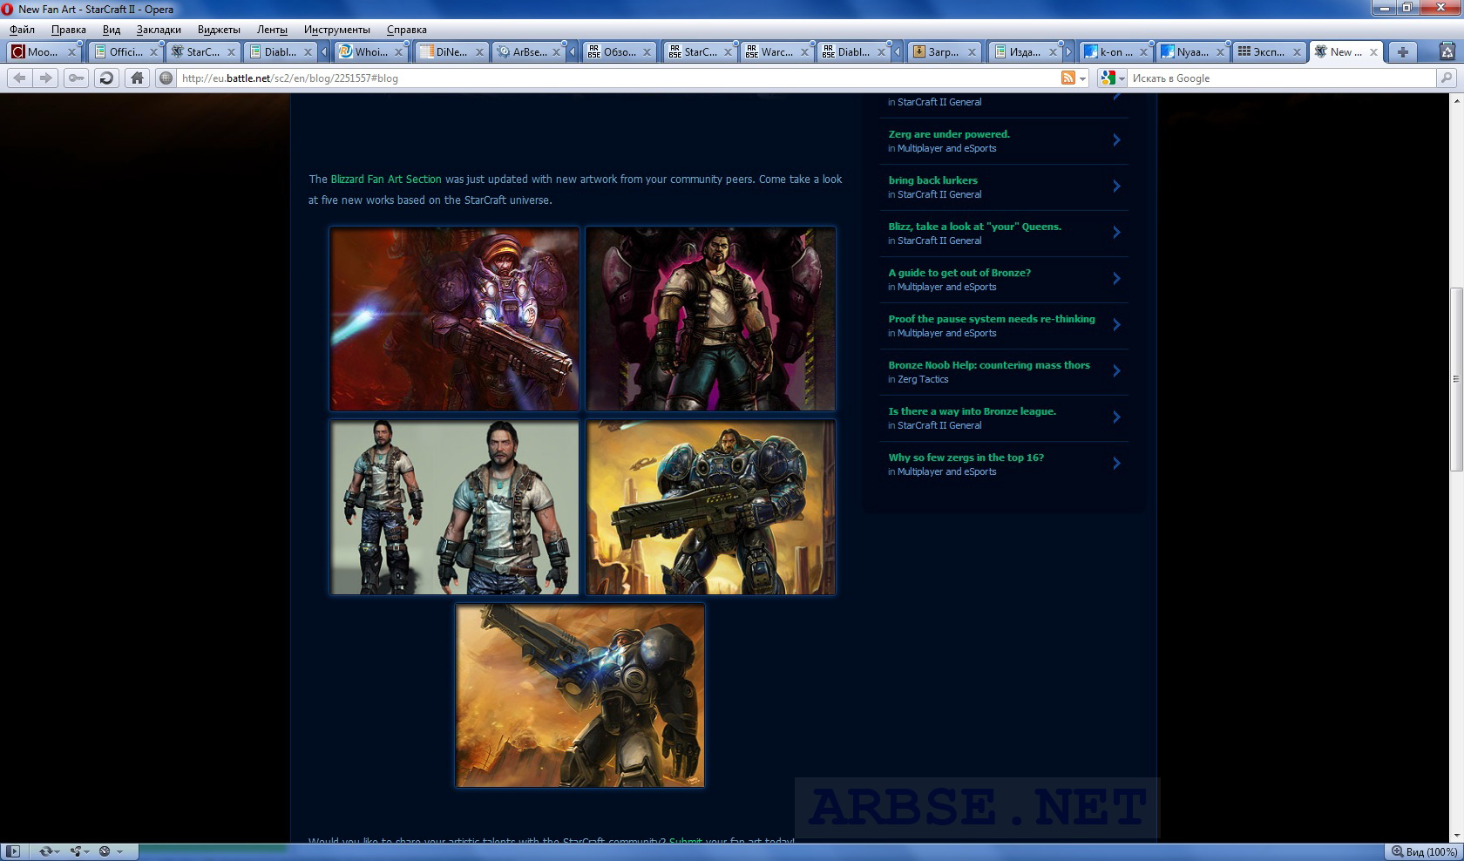Open the Инструменты menu
The width and height of the screenshot is (1464, 861).
(336, 30)
